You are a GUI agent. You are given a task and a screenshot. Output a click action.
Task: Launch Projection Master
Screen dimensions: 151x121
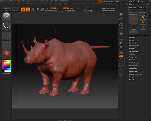(16, 9)
